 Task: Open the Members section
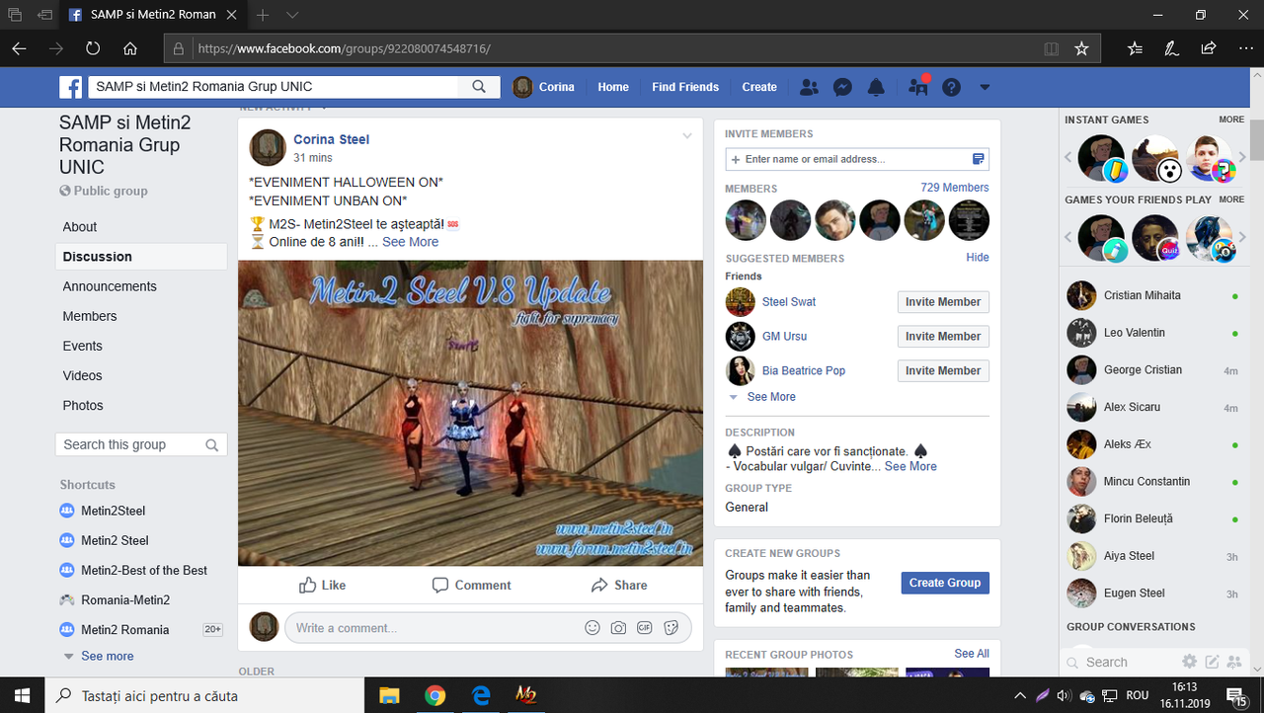[141, 316]
